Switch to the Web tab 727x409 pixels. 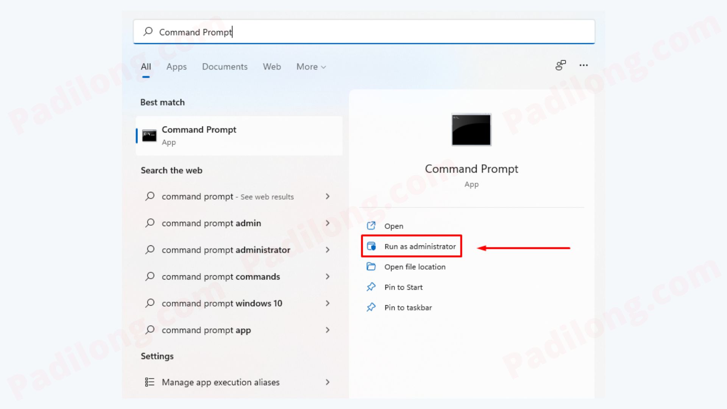tap(271, 67)
